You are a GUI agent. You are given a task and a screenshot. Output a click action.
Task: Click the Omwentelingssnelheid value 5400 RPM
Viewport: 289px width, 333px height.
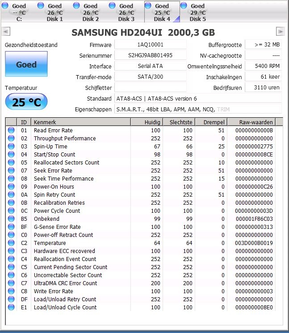click(264, 66)
